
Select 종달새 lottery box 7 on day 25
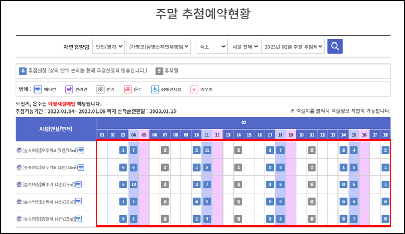click(354, 219)
